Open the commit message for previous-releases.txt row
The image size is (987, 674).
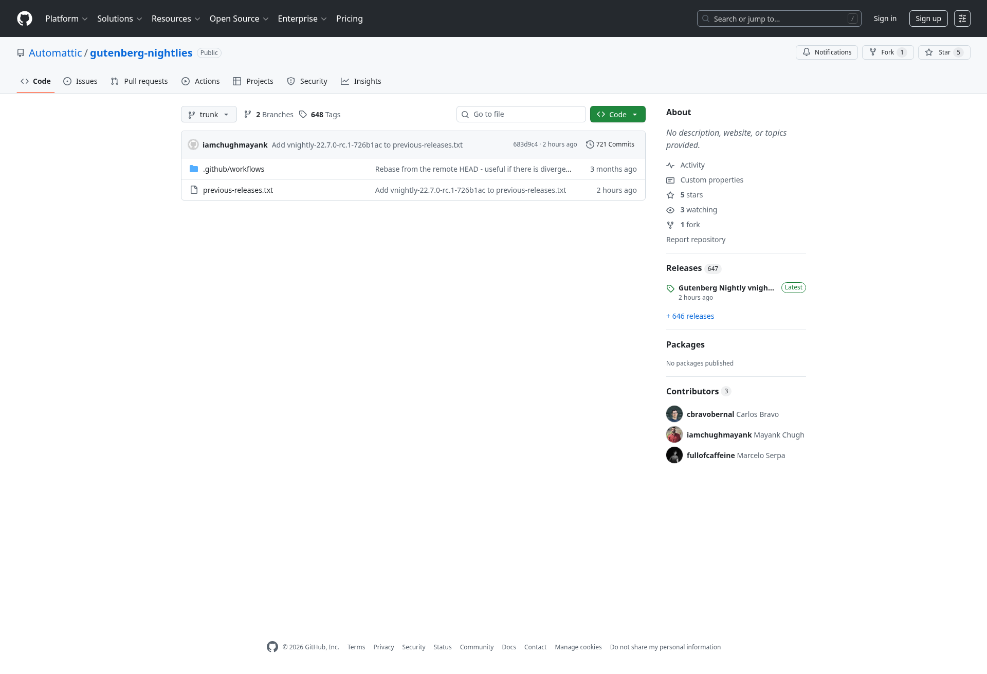(x=470, y=190)
